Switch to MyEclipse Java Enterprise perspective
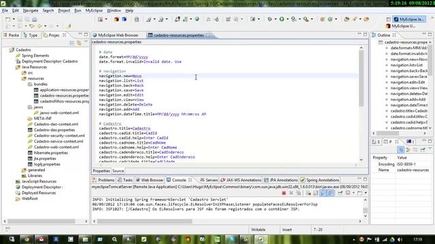Image resolution: width=435 pixels, height=244 pixels. click(409, 19)
